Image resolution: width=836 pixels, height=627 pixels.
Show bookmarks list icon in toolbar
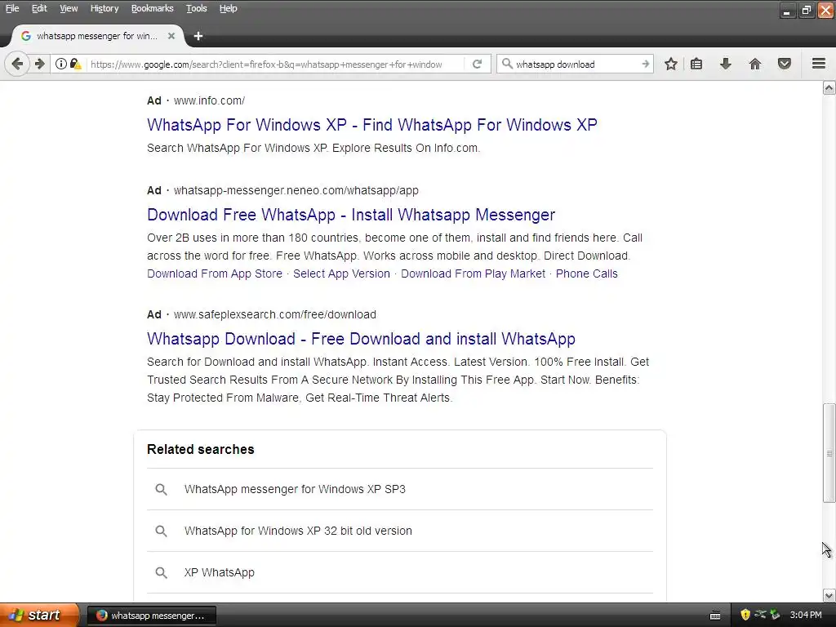[x=696, y=64]
